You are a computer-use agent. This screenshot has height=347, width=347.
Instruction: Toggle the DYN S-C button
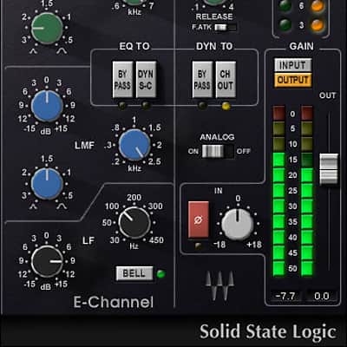tap(146, 80)
